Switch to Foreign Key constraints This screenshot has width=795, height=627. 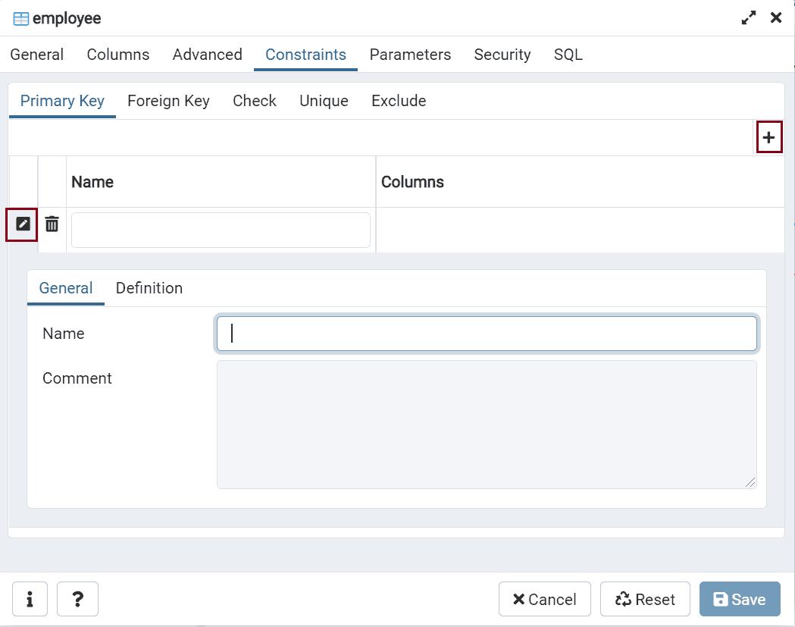[168, 101]
